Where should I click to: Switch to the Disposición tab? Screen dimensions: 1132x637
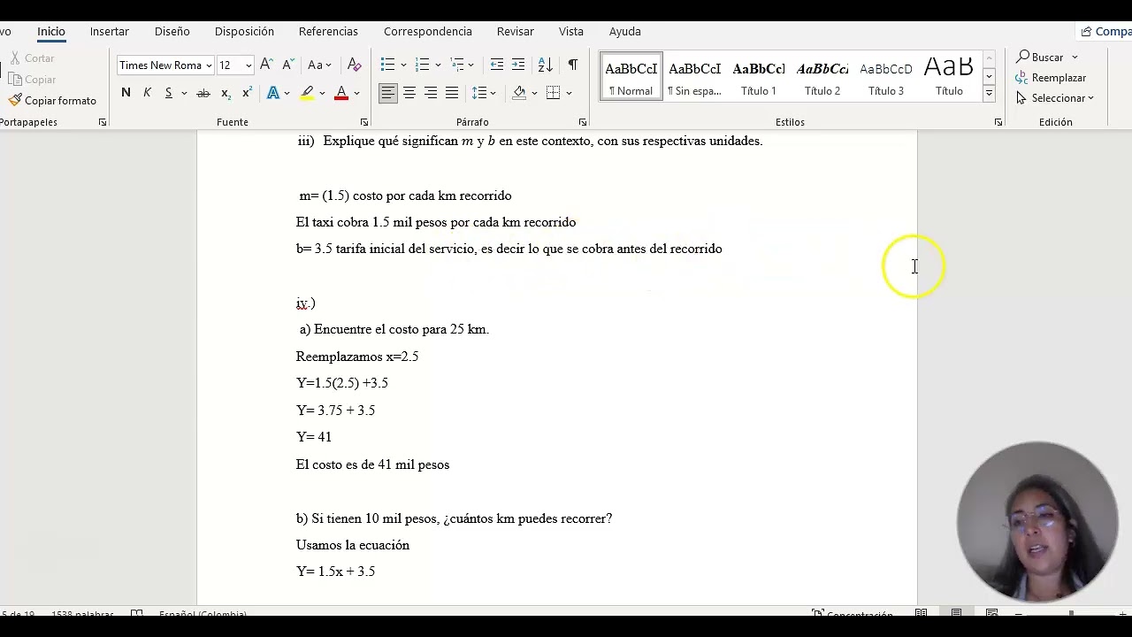[x=244, y=31]
